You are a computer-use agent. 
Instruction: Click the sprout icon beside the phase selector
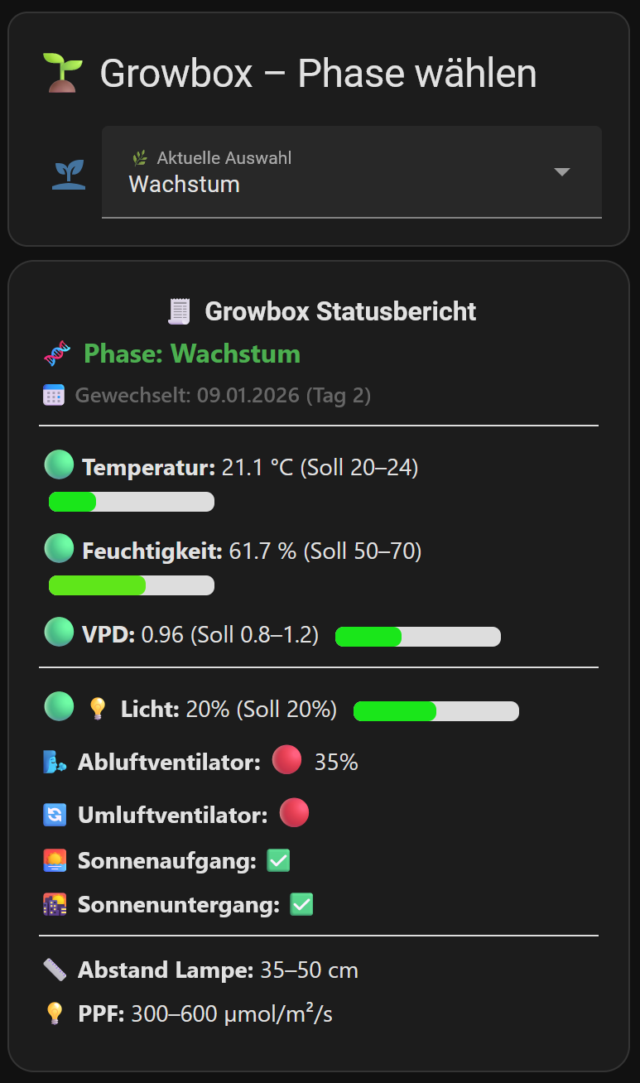[x=68, y=172]
